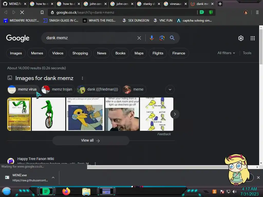Open the captcha solving sim bookmark
This screenshot has width=263, height=197.
point(194,21)
